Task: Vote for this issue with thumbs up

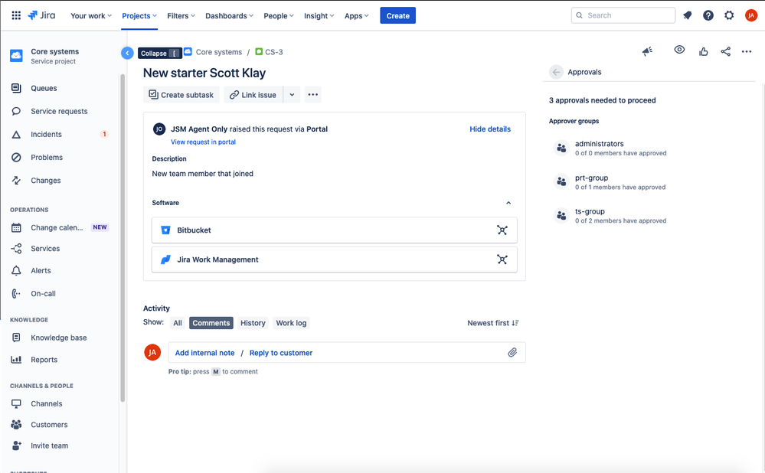Action: (x=704, y=51)
